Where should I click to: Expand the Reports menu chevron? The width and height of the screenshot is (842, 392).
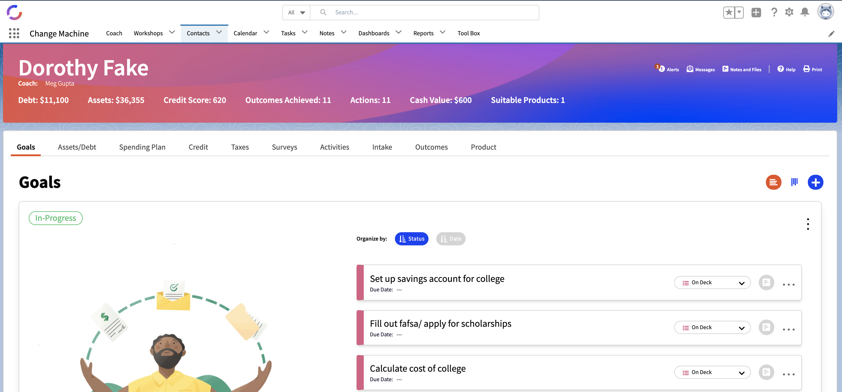pos(443,32)
